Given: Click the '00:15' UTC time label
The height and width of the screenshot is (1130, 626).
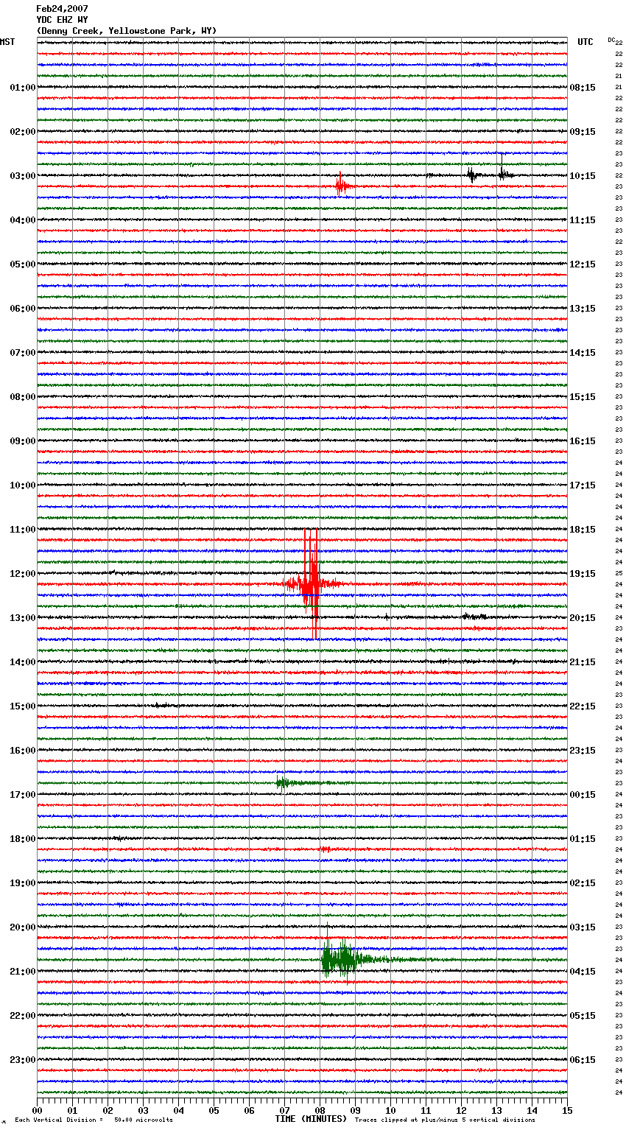Looking at the screenshot, I should pos(583,795).
